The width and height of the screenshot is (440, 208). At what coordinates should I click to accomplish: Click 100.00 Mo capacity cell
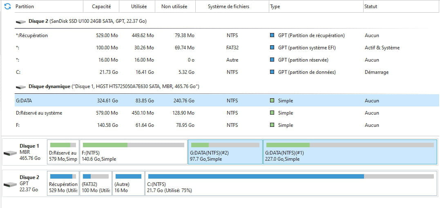(107, 48)
